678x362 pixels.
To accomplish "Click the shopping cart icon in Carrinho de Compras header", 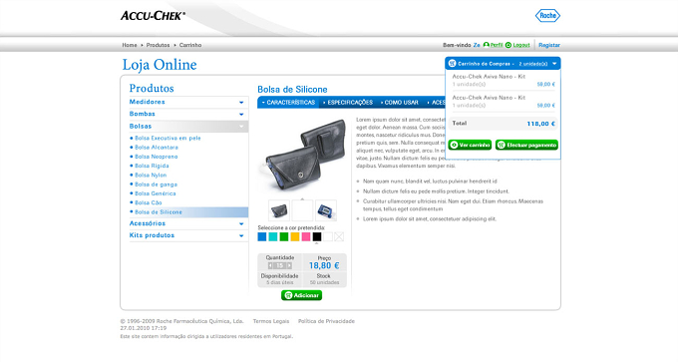I will point(452,63).
